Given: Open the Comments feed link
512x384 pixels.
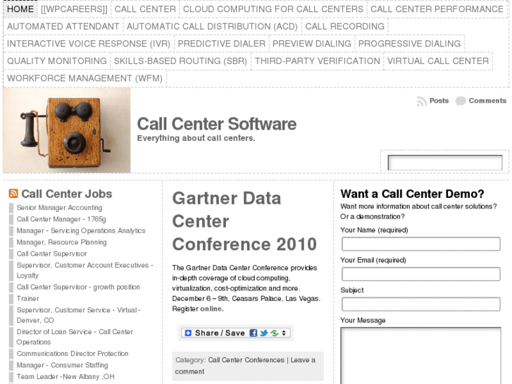Looking at the screenshot, I should (x=487, y=101).
